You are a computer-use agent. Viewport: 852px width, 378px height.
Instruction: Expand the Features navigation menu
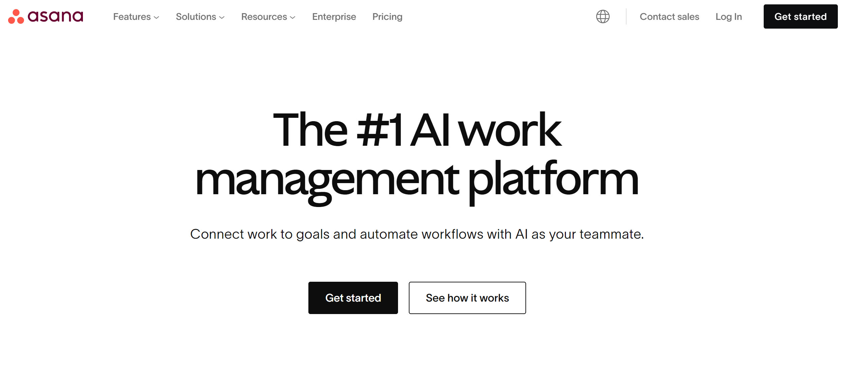click(135, 16)
